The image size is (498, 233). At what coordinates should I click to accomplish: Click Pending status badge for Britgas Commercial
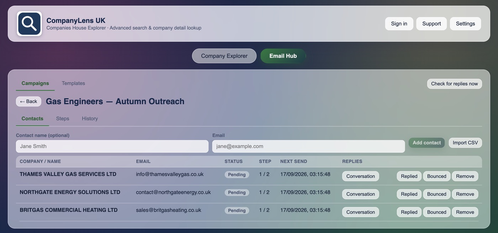tap(237, 210)
